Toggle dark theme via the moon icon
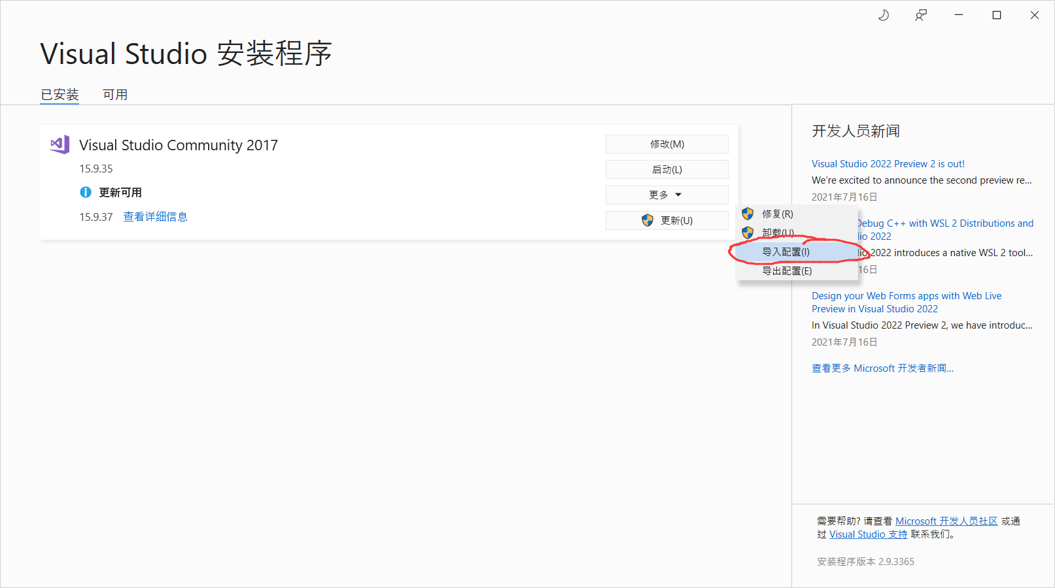This screenshot has width=1055, height=588. click(x=884, y=14)
